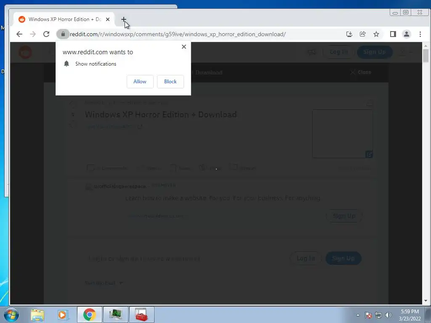Dismiss the notification permission popup
431x323 pixels.
coord(184,47)
